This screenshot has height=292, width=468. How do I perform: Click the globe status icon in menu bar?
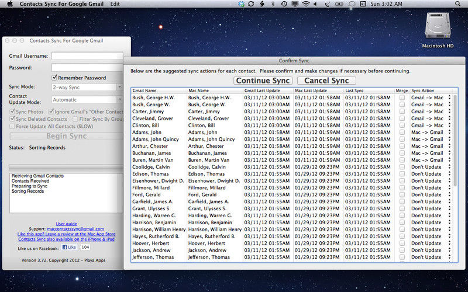[242, 4]
